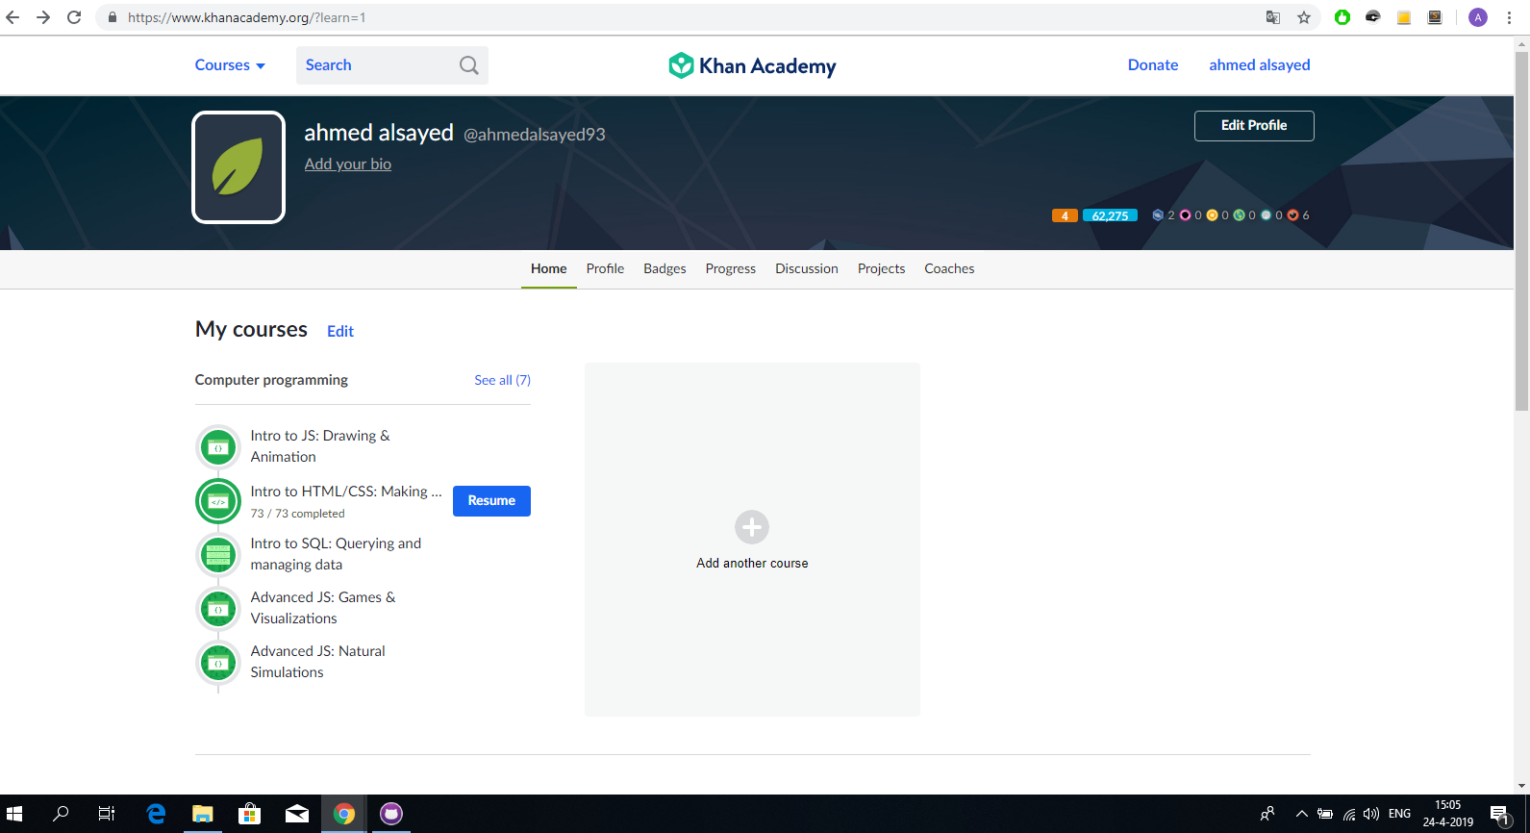Open the notification center icon
The width and height of the screenshot is (1530, 833).
1499,815
